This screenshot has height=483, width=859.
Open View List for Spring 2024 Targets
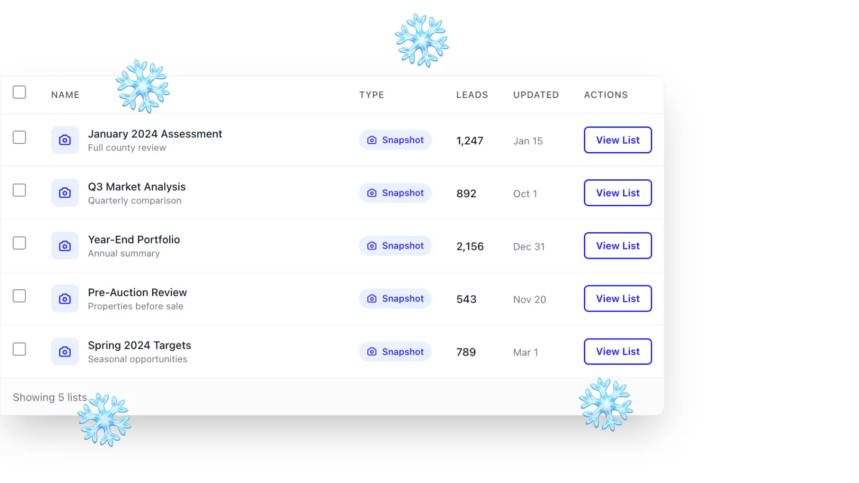click(x=617, y=352)
